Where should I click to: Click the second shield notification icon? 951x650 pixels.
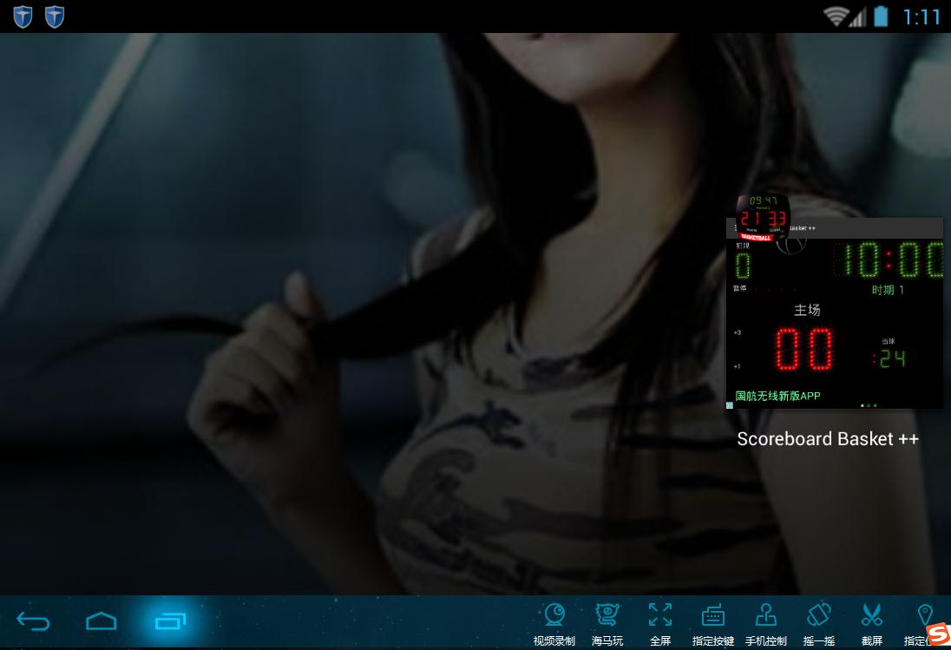[x=55, y=16]
